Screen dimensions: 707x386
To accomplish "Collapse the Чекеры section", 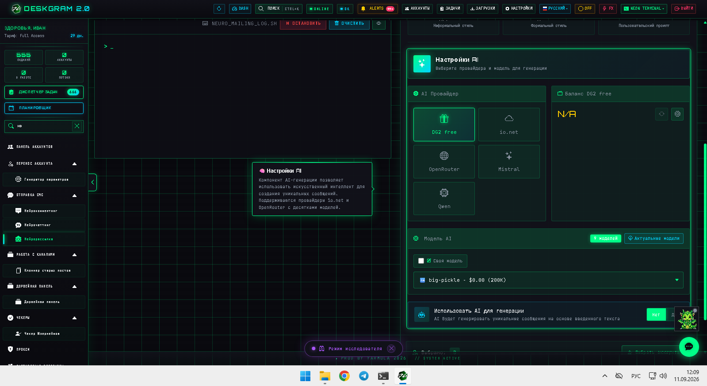I will coord(74,318).
